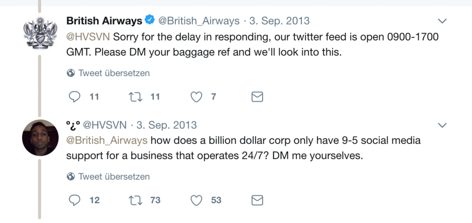Open the British Airways tweet options chevron
This screenshot has width=472, height=223.
[x=442, y=21]
